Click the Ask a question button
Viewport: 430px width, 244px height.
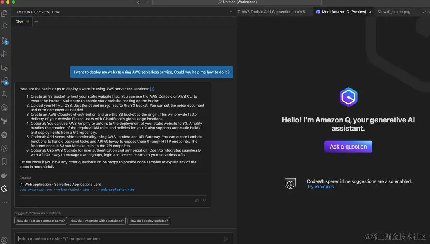click(x=348, y=147)
